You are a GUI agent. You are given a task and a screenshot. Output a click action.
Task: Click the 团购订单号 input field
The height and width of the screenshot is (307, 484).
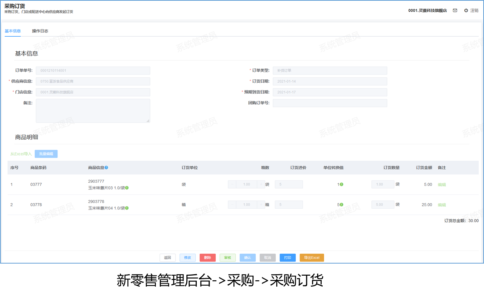(x=330, y=103)
